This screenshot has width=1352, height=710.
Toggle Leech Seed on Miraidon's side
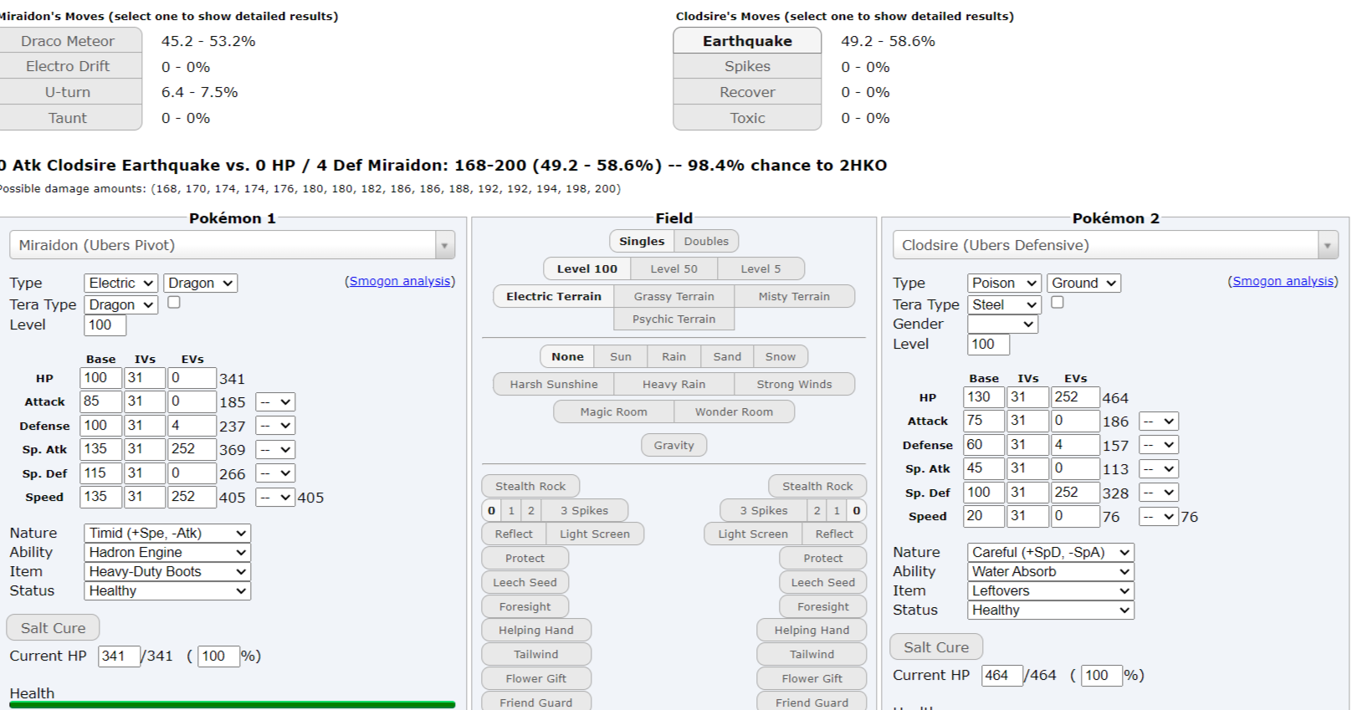(525, 582)
